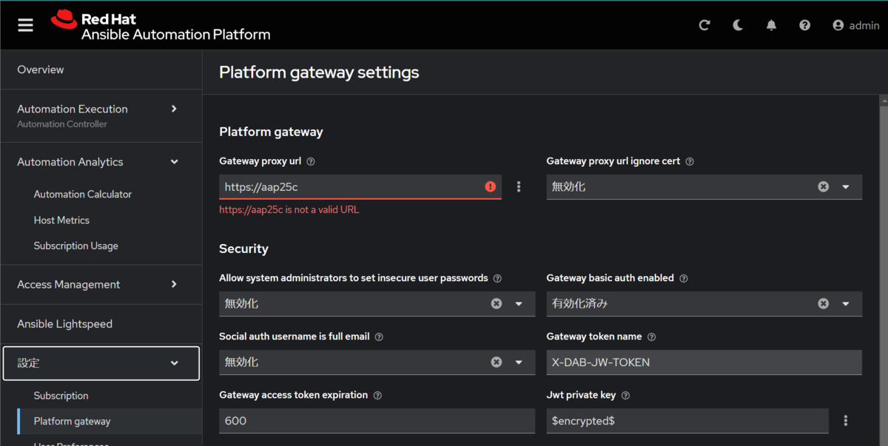Screen dimensions: 888x446
Task: Open the Gateway basic auth enabled dropdown
Action: [x=846, y=304]
